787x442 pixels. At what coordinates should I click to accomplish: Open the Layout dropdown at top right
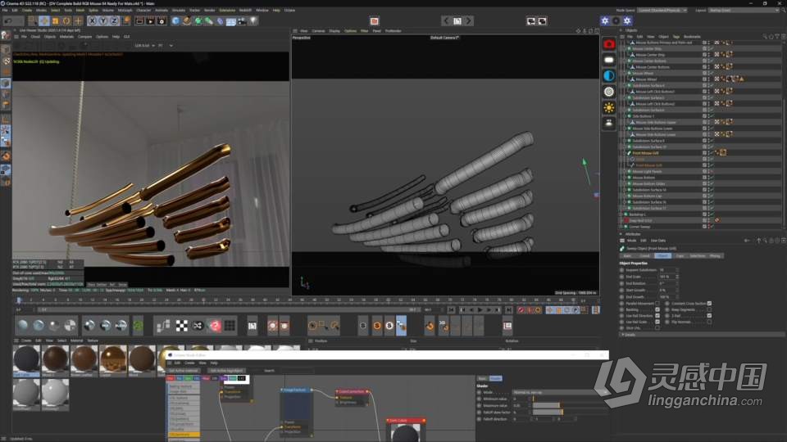pyautogui.click(x=743, y=10)
